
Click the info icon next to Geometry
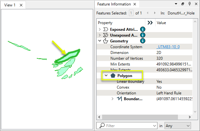point(143,41)
